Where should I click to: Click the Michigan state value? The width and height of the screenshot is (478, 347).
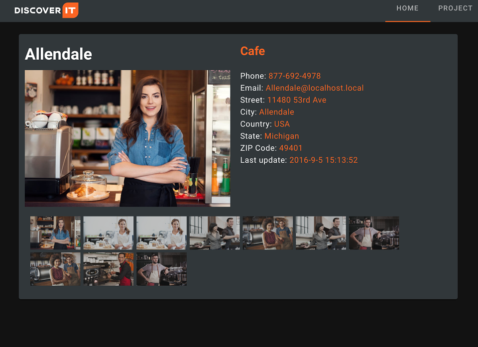click(x=282, y=136)
